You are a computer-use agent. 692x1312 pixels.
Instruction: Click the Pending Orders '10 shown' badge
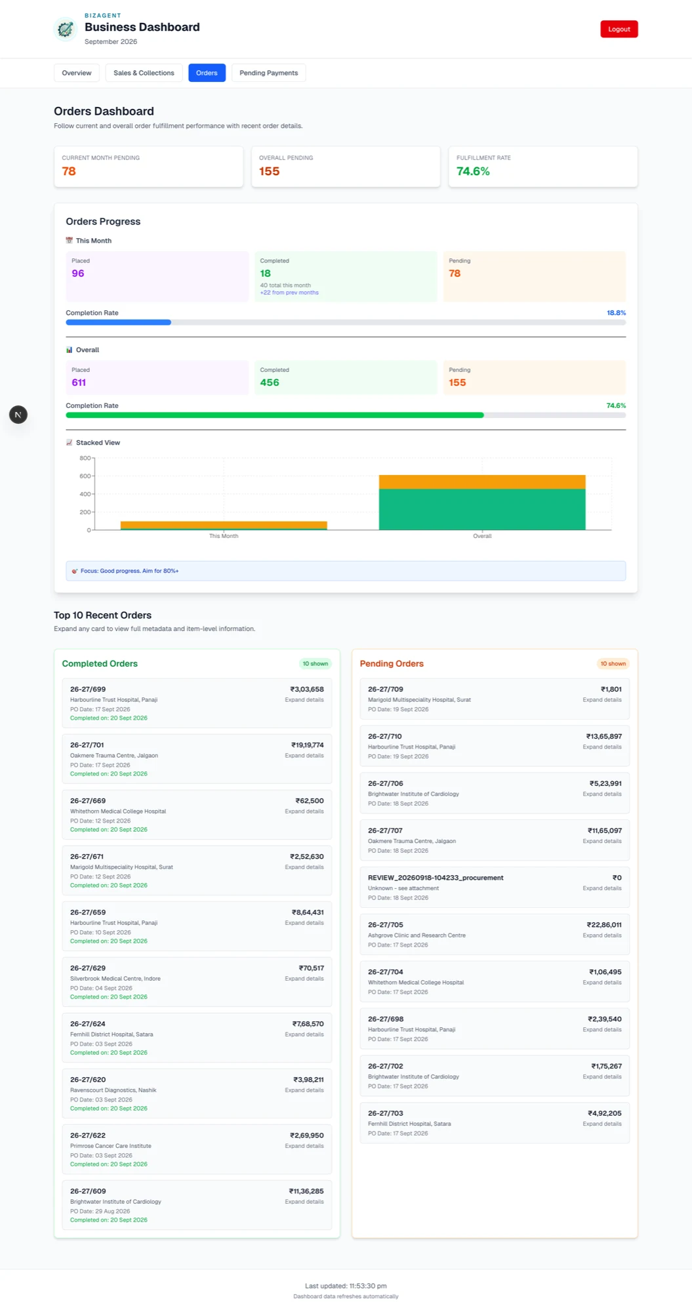[x=613, y=664]
